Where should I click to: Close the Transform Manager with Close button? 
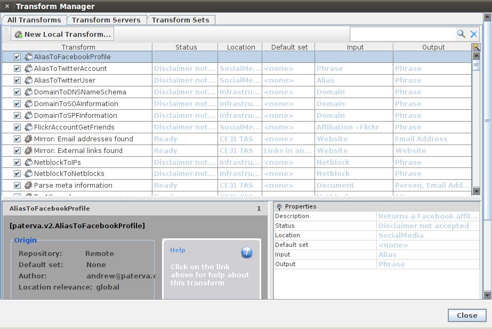point(466,315)
